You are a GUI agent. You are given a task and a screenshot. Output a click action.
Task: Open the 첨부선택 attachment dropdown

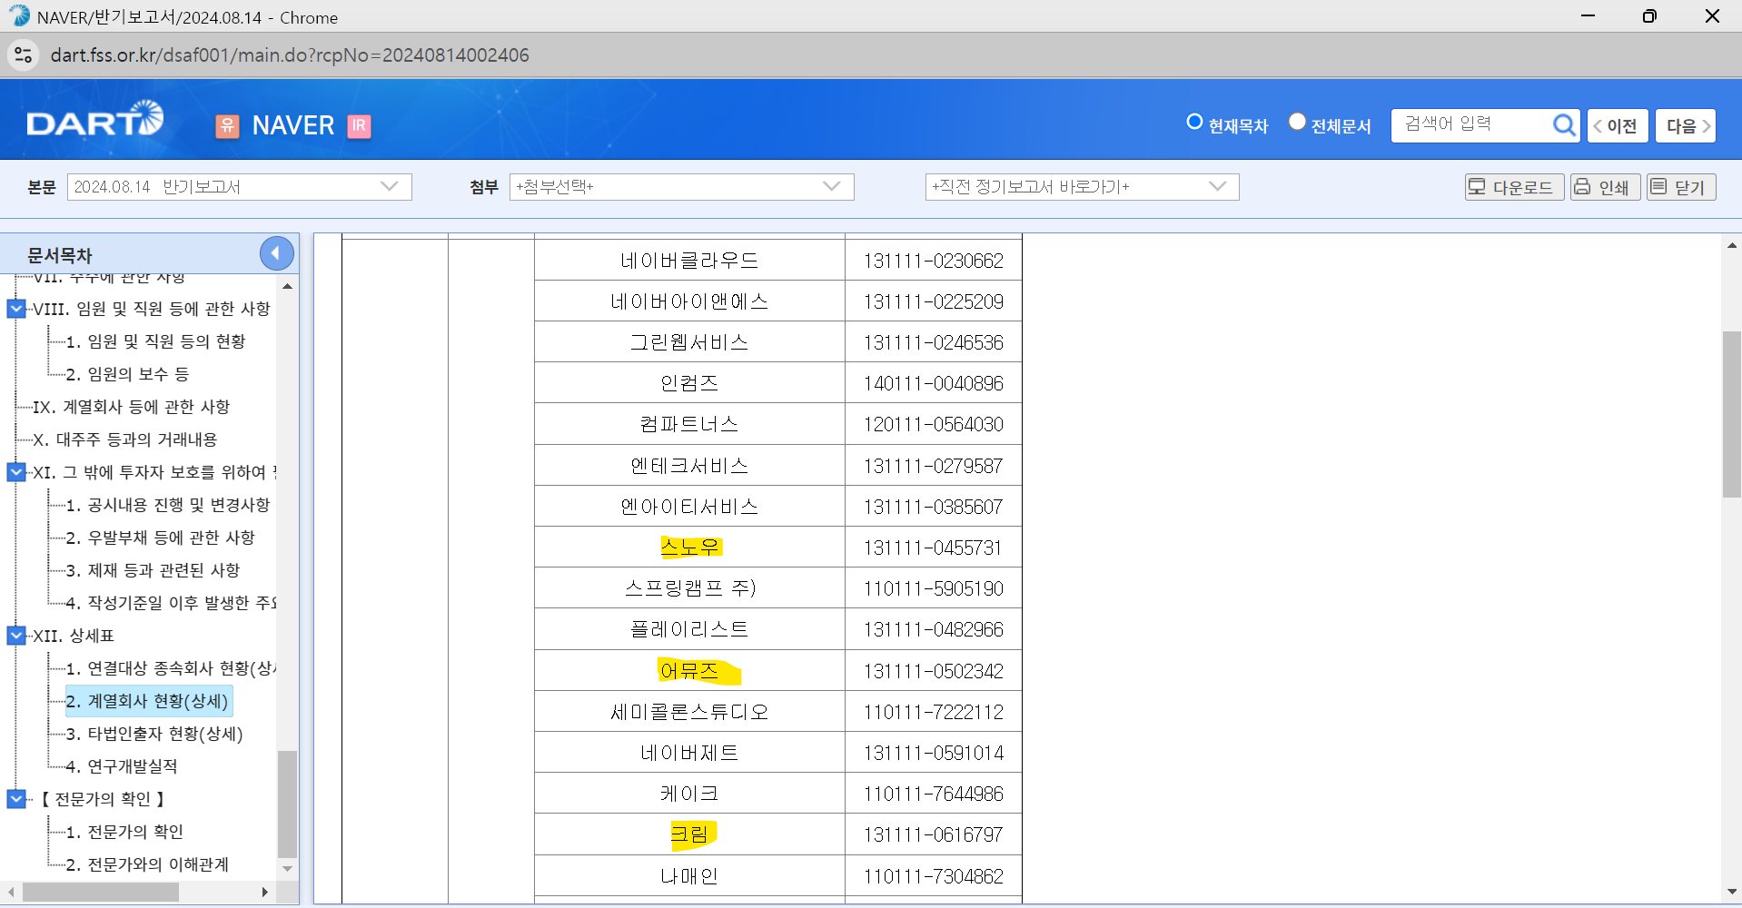681,187
